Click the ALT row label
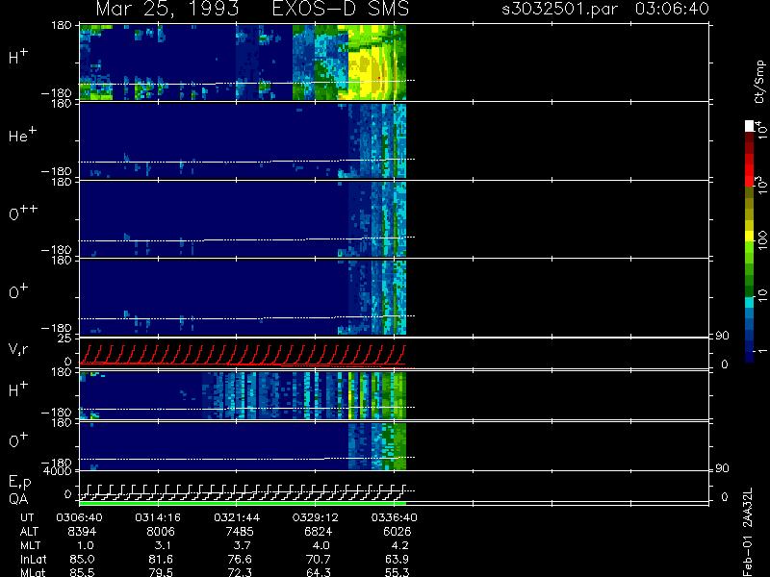The height and width of the screenshot is (577, 770). (x=29, y=532)
